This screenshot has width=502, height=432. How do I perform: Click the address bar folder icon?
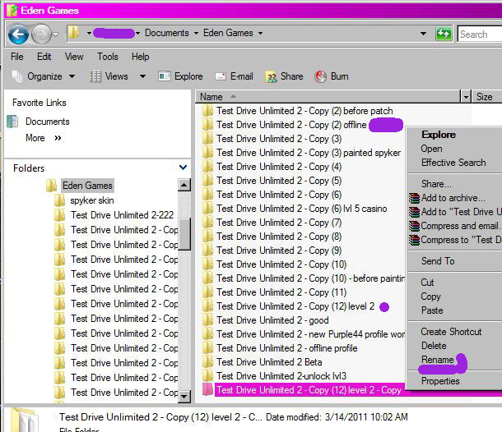coord(73,33)
